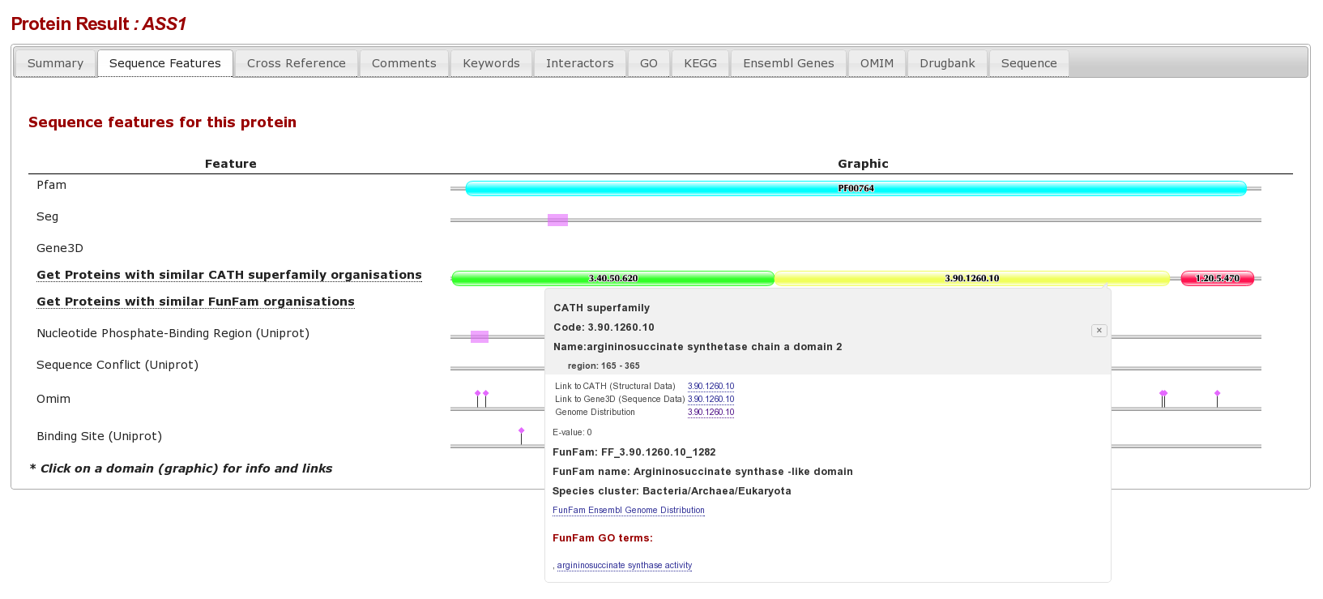Image resolution: width=1323 pixels, height=599 pixels.
Task: Open argininosuccinate synthase activity GO term
Action: tap(624, 566)
